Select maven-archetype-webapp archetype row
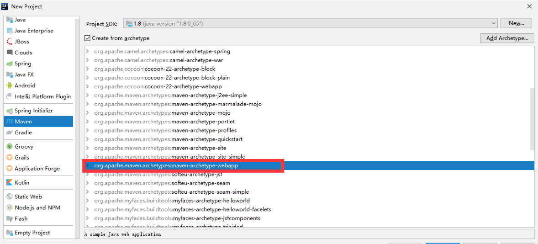The width and height of the screenshot is (538, 244). (x=310, y=165)
